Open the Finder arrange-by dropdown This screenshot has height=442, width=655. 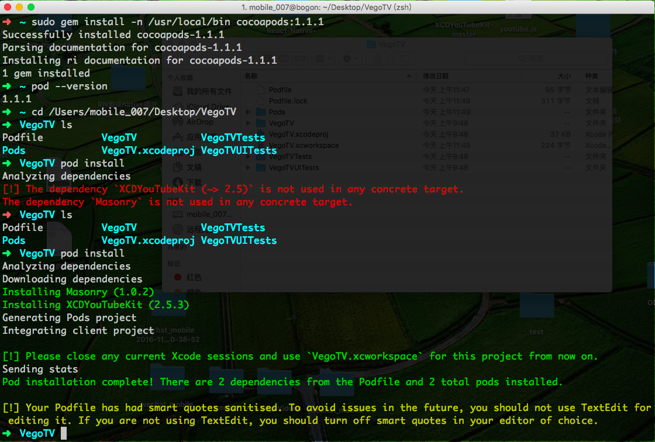[x=323, y=59]
